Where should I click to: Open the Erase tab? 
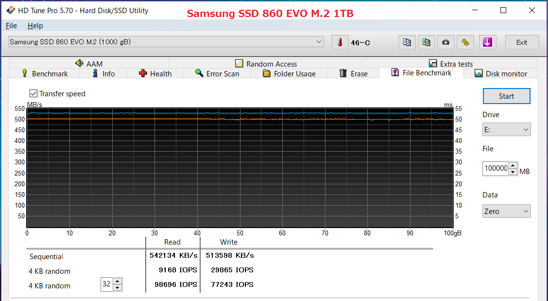point(353,73)
